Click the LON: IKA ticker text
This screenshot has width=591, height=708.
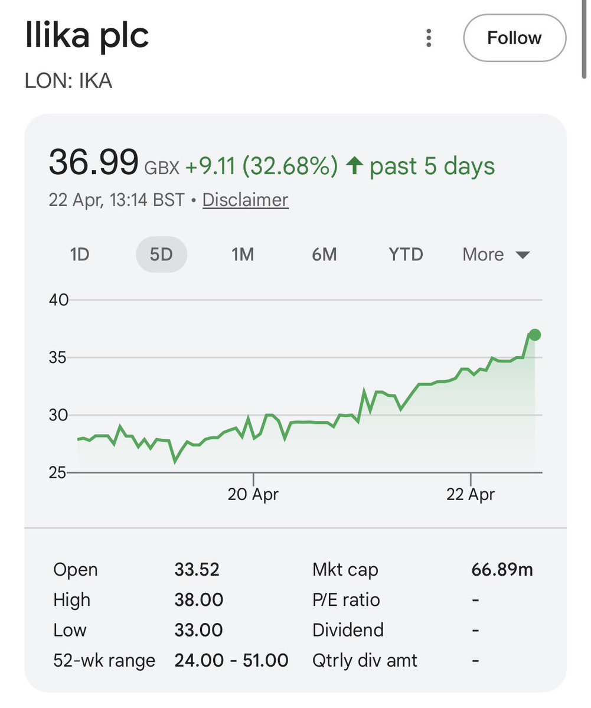pyautogui.click(x=68, y=81)
